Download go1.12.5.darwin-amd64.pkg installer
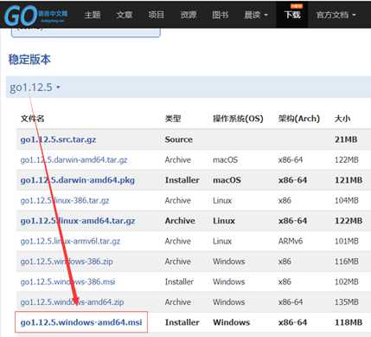 [77, 180]
